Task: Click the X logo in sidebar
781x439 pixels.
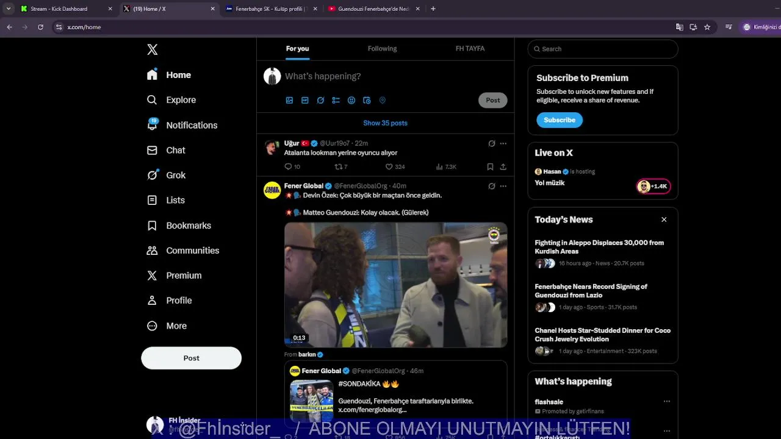Action: pos(153,50)
